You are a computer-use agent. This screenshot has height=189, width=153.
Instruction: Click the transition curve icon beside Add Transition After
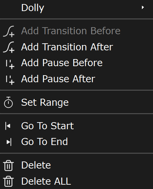click(x=9, y=47)
